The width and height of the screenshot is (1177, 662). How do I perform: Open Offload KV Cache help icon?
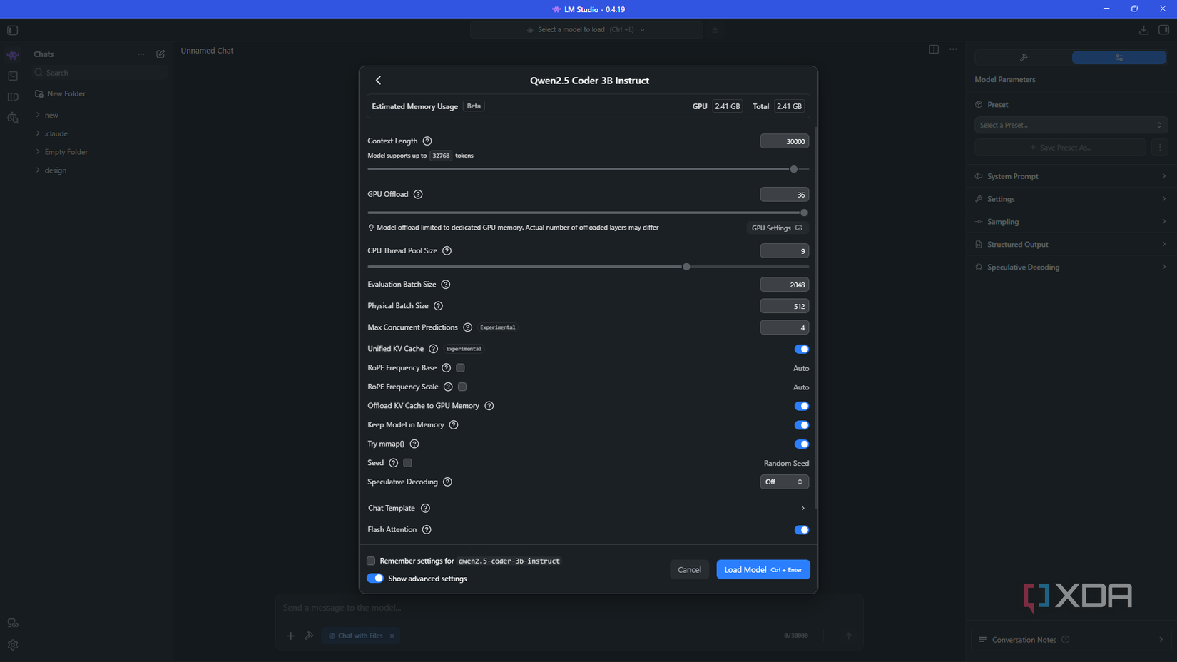pyautogui.click(x=489, y=406)
